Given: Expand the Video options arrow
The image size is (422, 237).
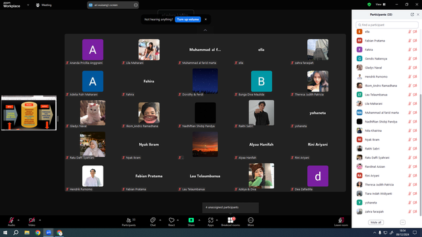Looking at the screenshot, I should (x=40, y=220).
